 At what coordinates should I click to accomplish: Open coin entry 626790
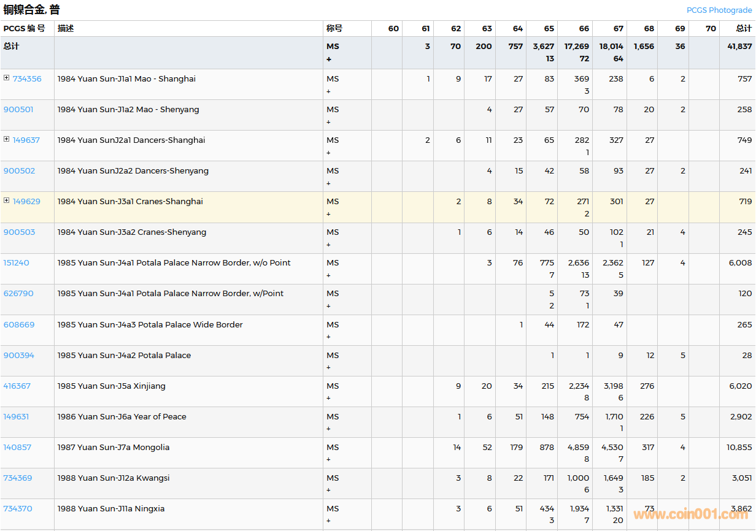tap(18, 294)
